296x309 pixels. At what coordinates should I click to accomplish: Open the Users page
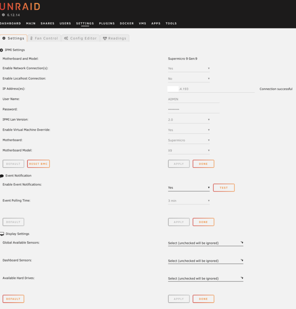(65, 23)
